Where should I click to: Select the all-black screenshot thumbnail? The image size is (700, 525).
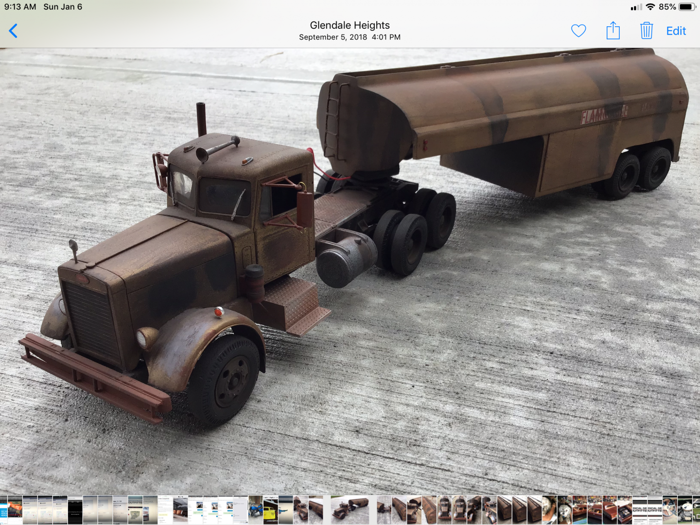point(75,510)
